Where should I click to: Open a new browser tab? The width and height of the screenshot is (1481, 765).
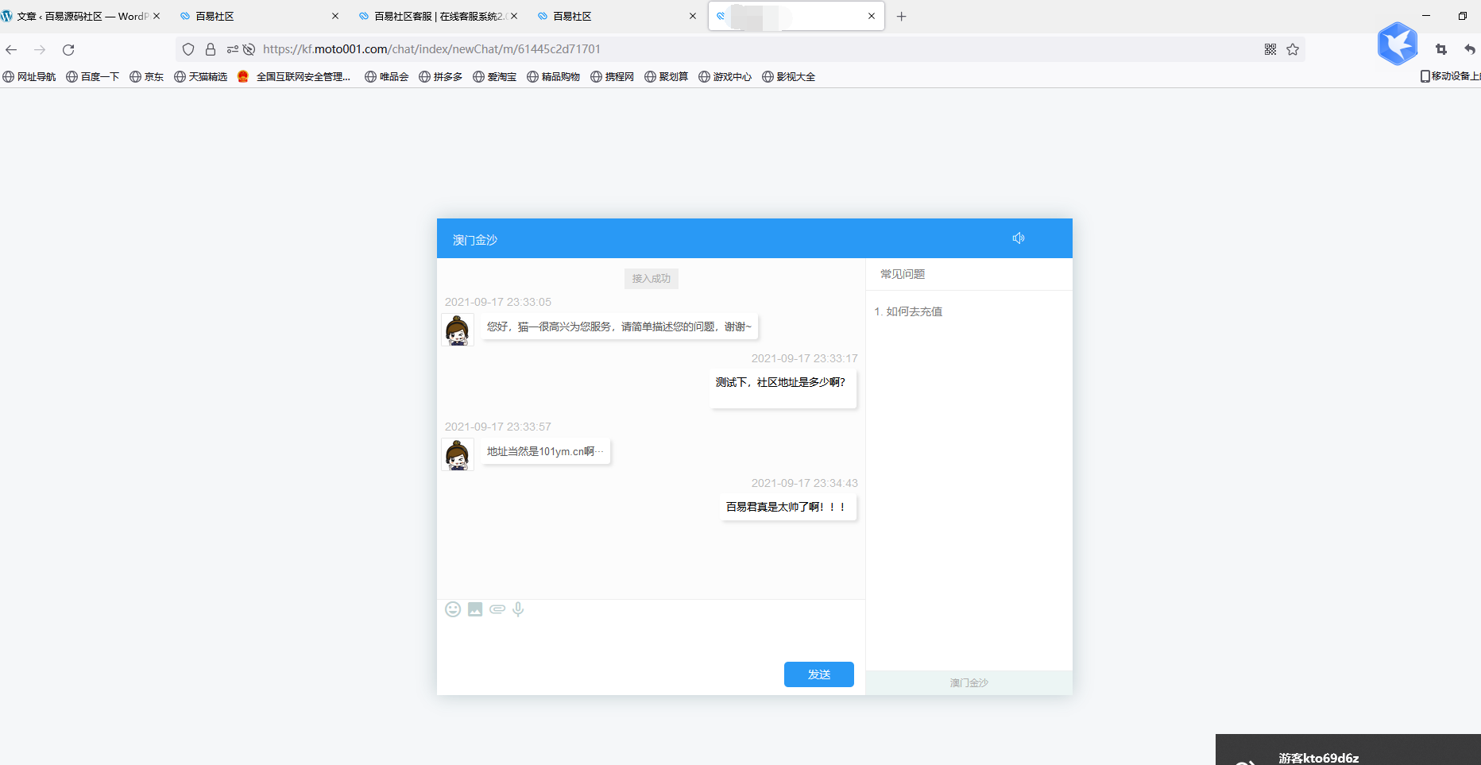[x=901, y=16]
